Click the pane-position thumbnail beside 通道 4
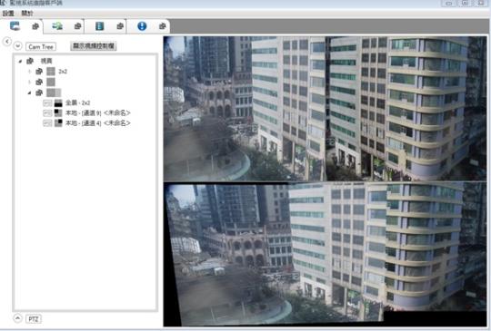This screenshot has width=491, height=331. 58,123
